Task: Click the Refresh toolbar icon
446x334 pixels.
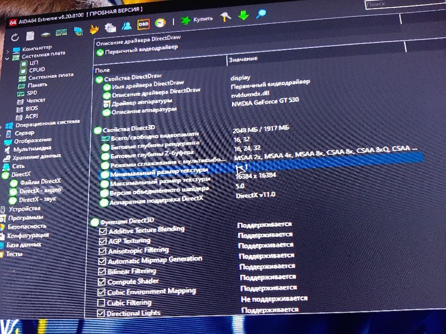Action: [x=15, y=37]
